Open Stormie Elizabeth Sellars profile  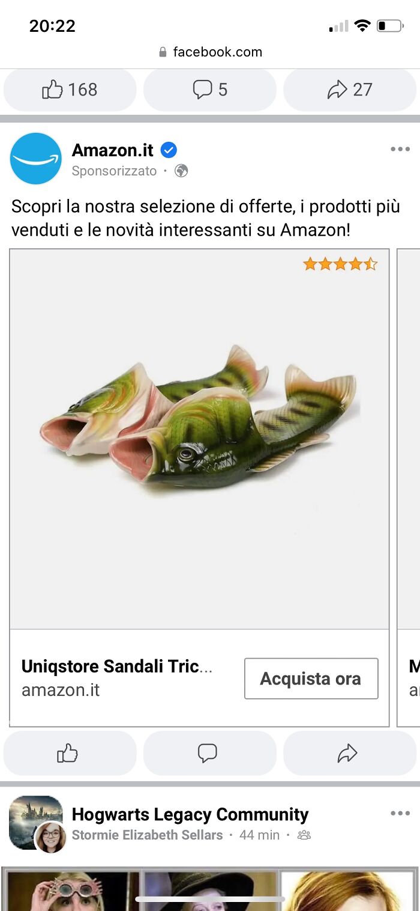pyautogui.click(x=147, y=835)
